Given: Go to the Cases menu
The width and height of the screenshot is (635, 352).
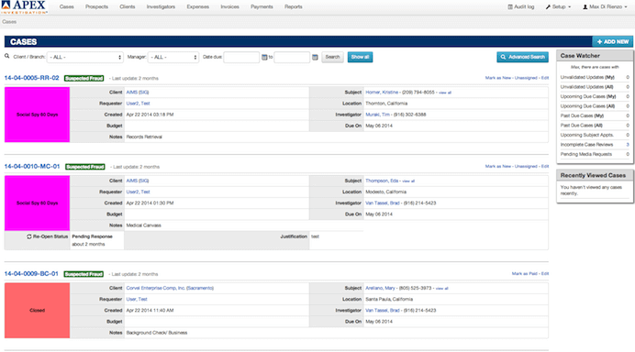Looking at the screenshot, I should [x=66, y=7].
